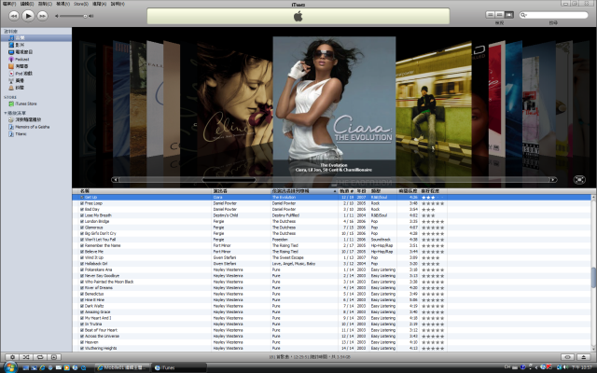Show the artwork viewer button
The image size is (597, 373).
coord(54,357)
